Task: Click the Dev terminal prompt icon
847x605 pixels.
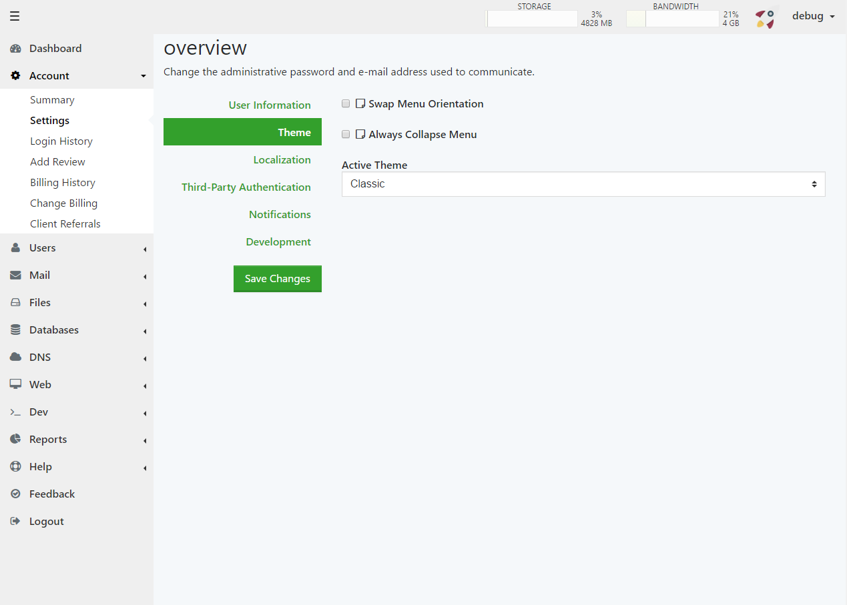Action: click(15, 412)
